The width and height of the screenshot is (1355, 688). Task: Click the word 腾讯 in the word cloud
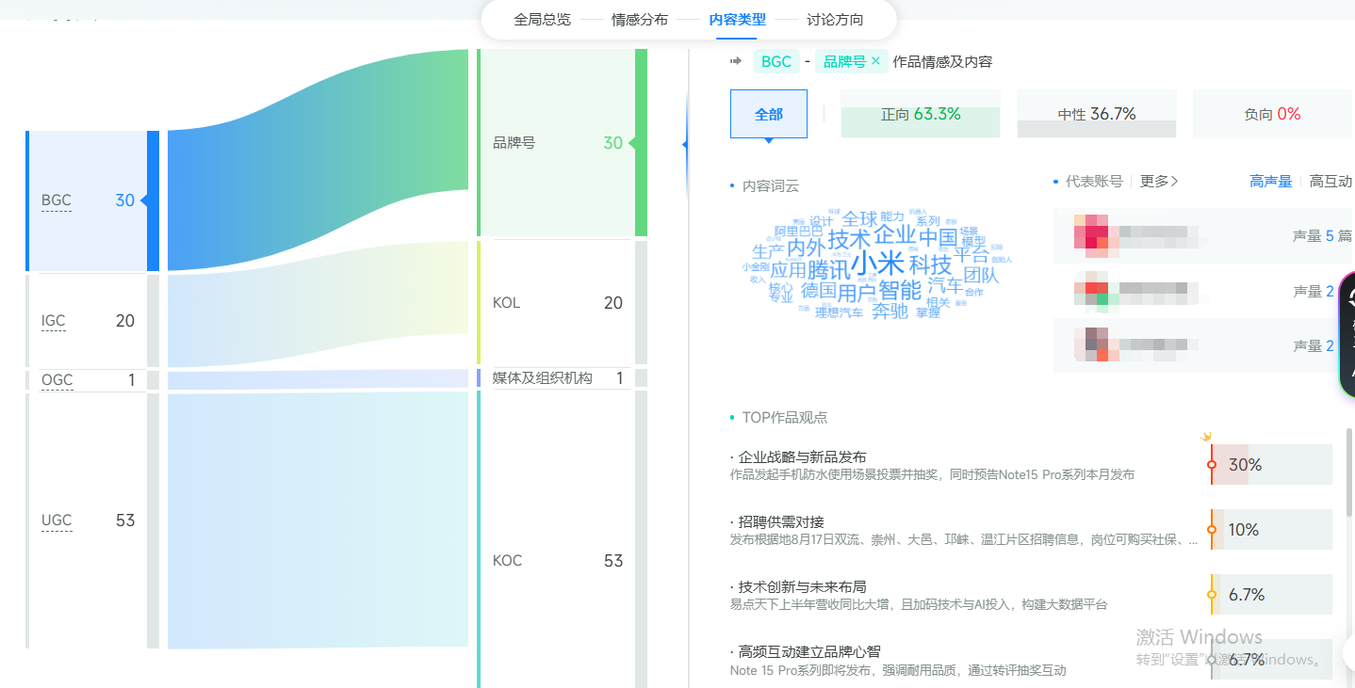click(x=828, y=268)
